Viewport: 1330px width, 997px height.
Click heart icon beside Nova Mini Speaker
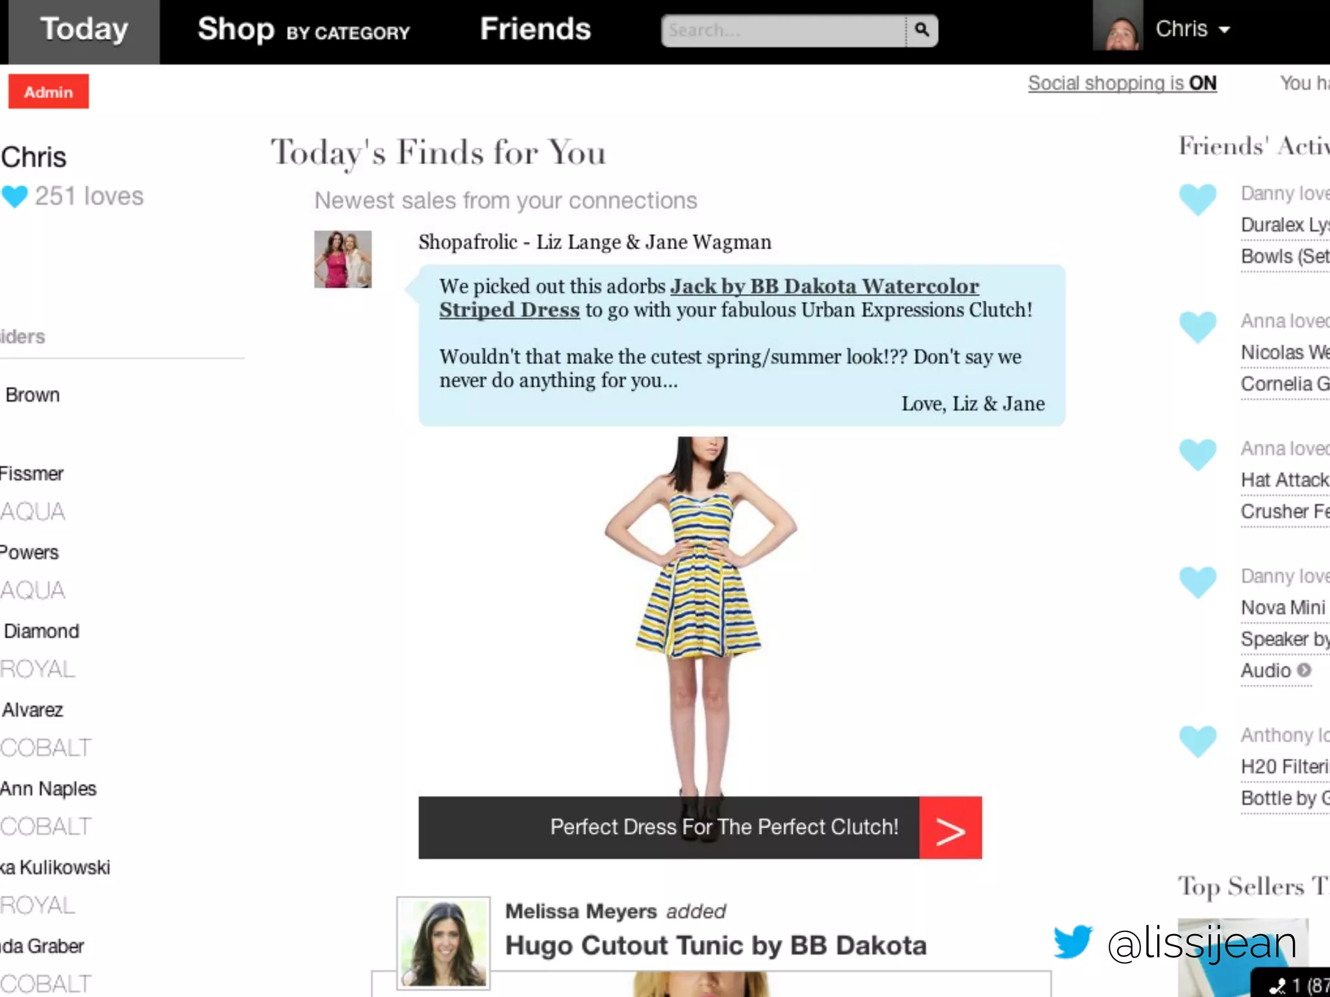tap(1198, 581)
